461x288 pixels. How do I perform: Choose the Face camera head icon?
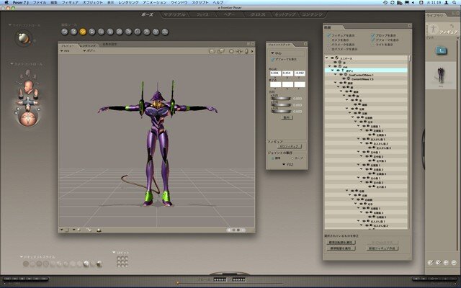(28, 86)
